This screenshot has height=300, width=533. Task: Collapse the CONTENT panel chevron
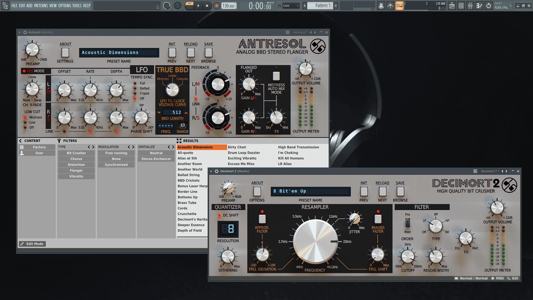point(20,141)
